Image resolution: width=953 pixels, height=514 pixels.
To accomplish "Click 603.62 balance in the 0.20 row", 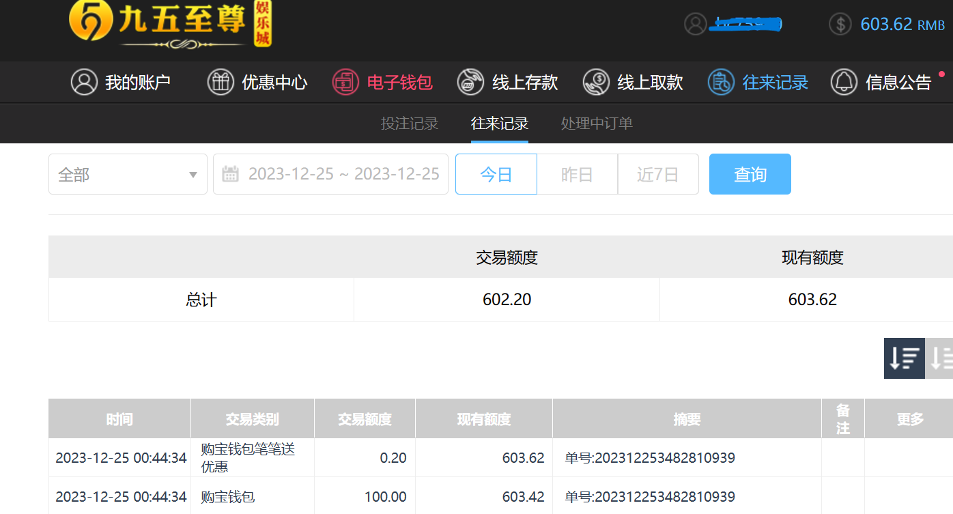I will (x=484, y=457).
